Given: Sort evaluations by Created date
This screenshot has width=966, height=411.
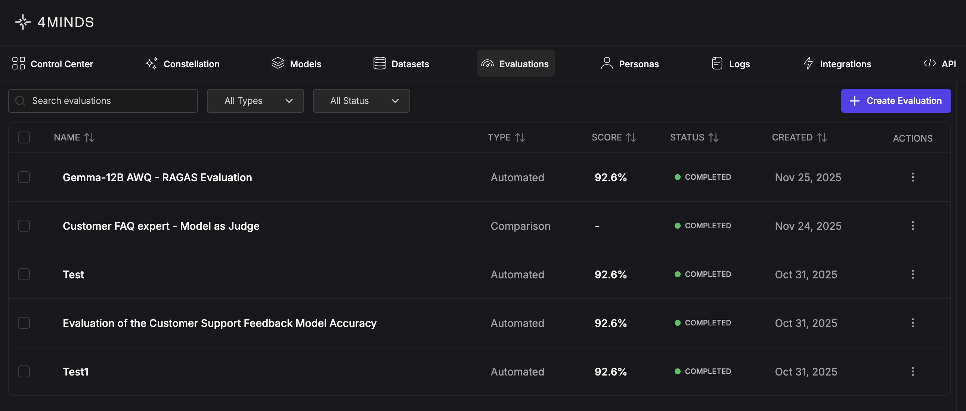Looking at the screenshot, I should (822, 137).
